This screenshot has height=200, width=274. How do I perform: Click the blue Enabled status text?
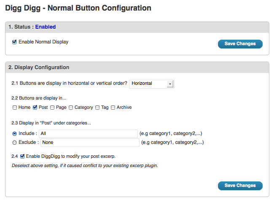point(45,27)
